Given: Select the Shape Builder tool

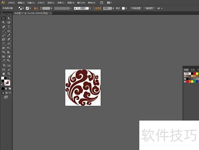Looking at the screenshot, I should click(x=4, y=52).
